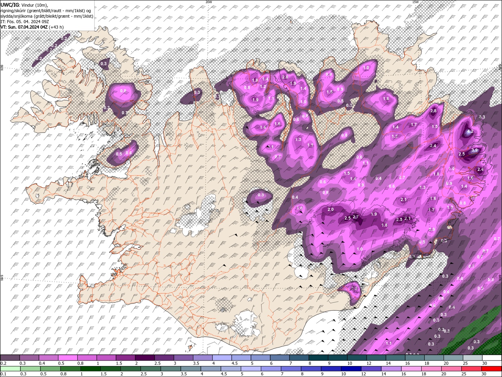Screen dimensions: 502x377
Task: Click the 25 mm crimson rain legend swatch
Action: [471, 369]
